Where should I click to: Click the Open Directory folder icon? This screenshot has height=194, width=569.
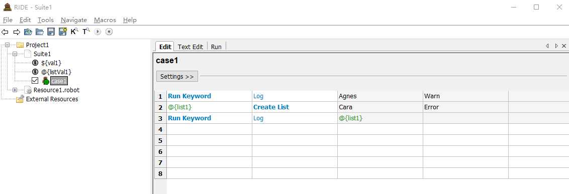point(40,32)
